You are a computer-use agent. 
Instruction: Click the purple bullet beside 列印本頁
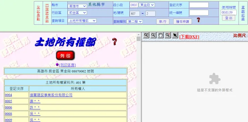[x=57, y=65]
